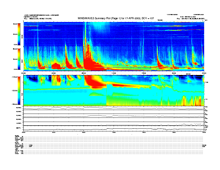This screenshot has height=170, width=220.
Task: Click the bottom solid-line magnetic field panel
Action: pos(114,129)
